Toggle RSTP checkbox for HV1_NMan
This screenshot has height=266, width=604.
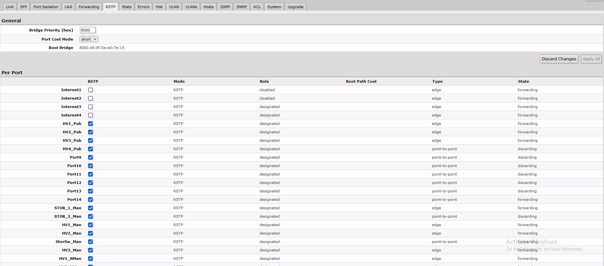(x=90, y=259)
